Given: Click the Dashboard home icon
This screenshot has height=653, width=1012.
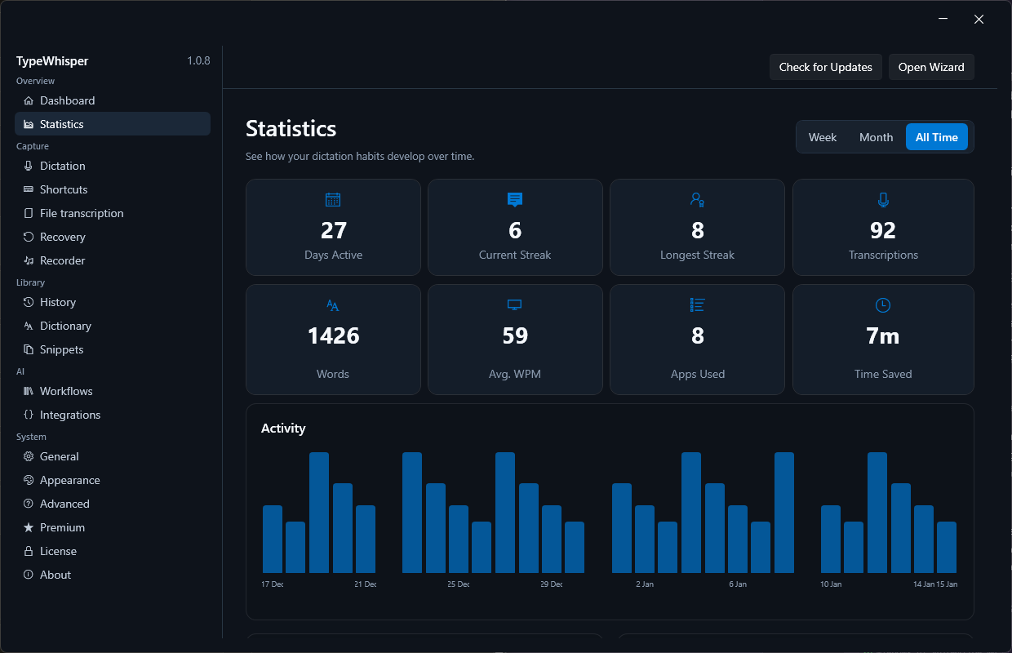Looking at the screenshot, I should 29,100.
